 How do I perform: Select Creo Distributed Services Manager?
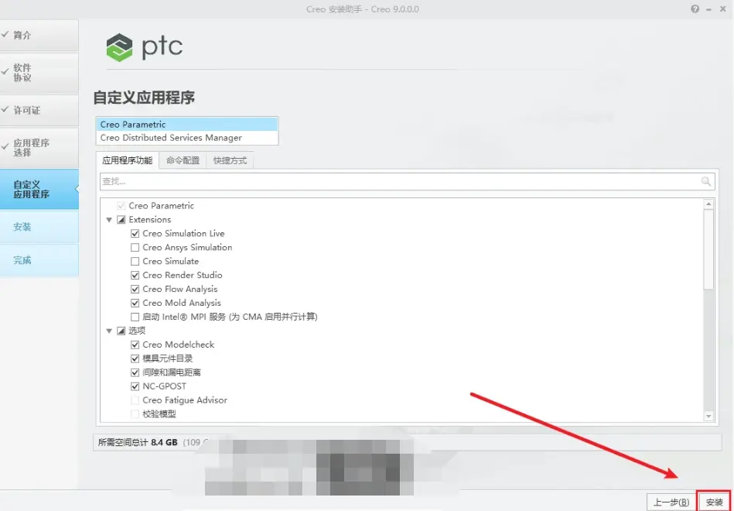click(186, 138)
